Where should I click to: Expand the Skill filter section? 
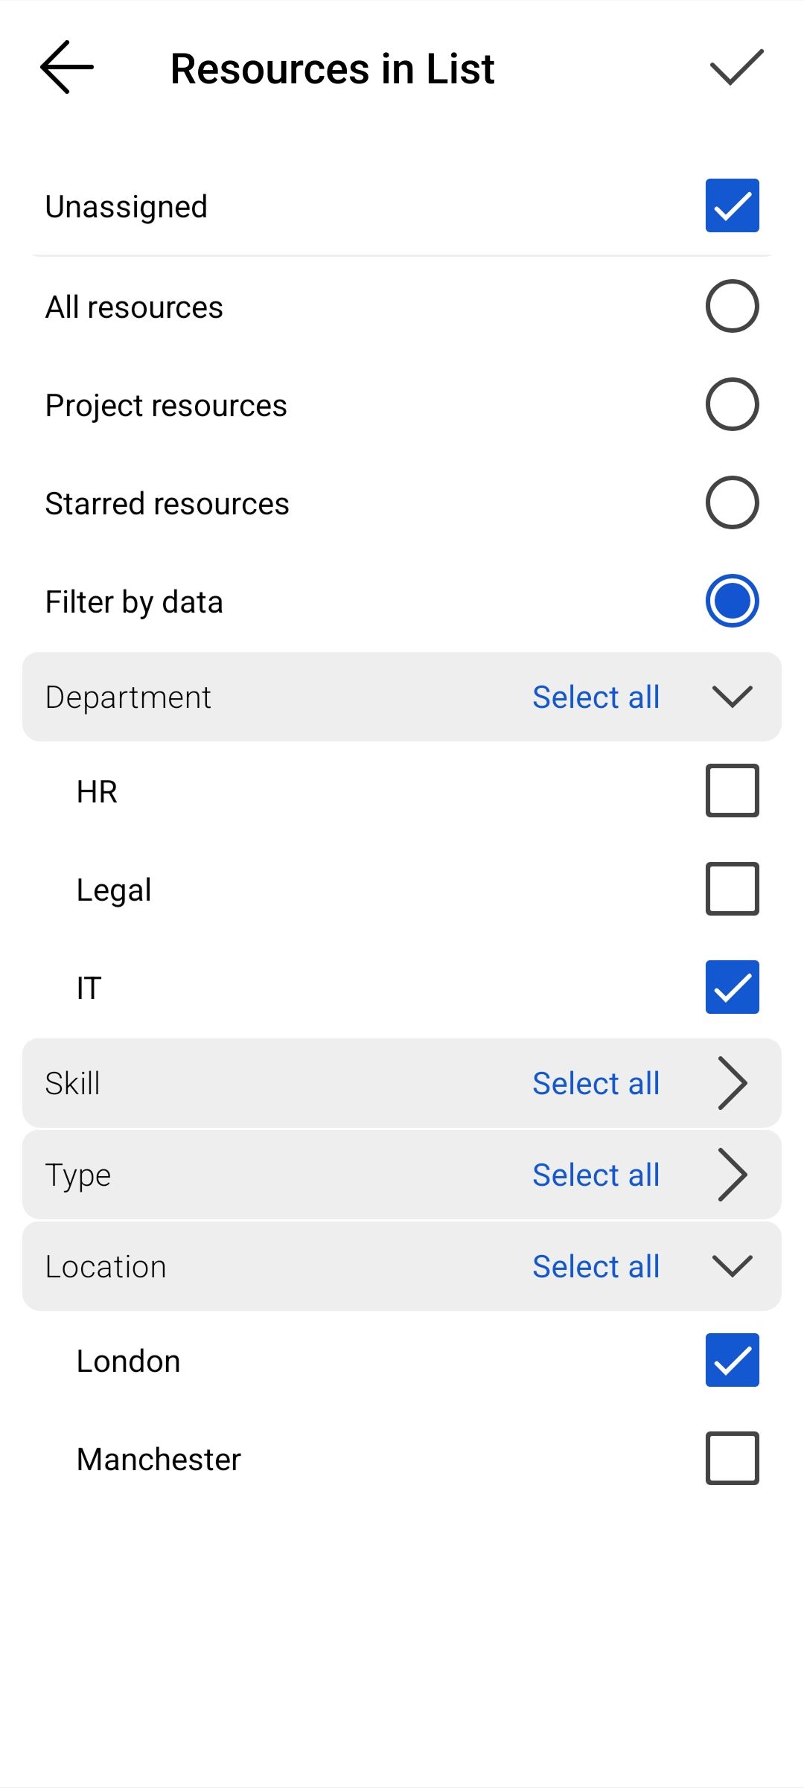tap(732, 1083)
